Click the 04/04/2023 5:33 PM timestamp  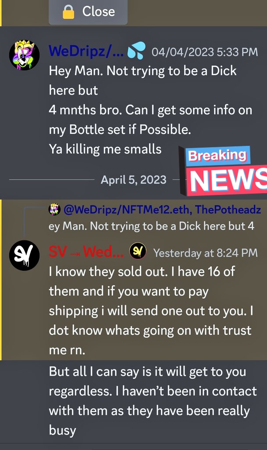coord(205,52)
